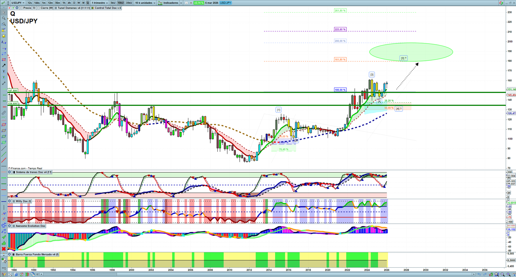
Task: Click the Indicadores button
Action: (168, 3)
